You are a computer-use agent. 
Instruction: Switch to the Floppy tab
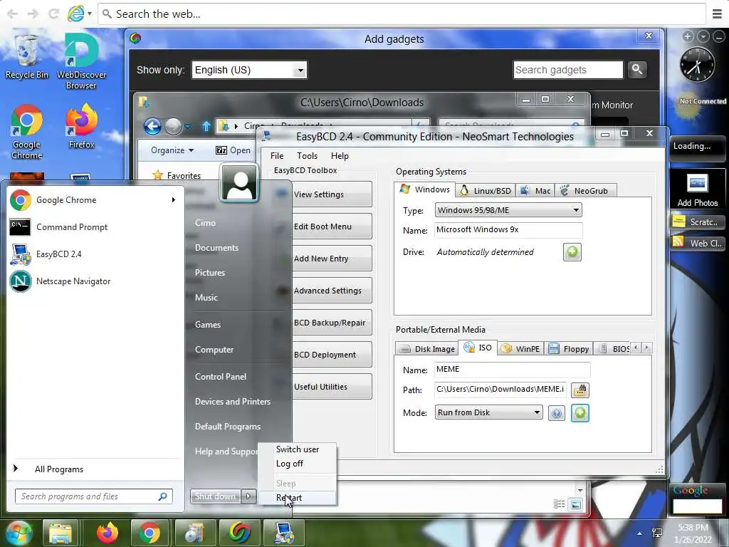(569, 348)
